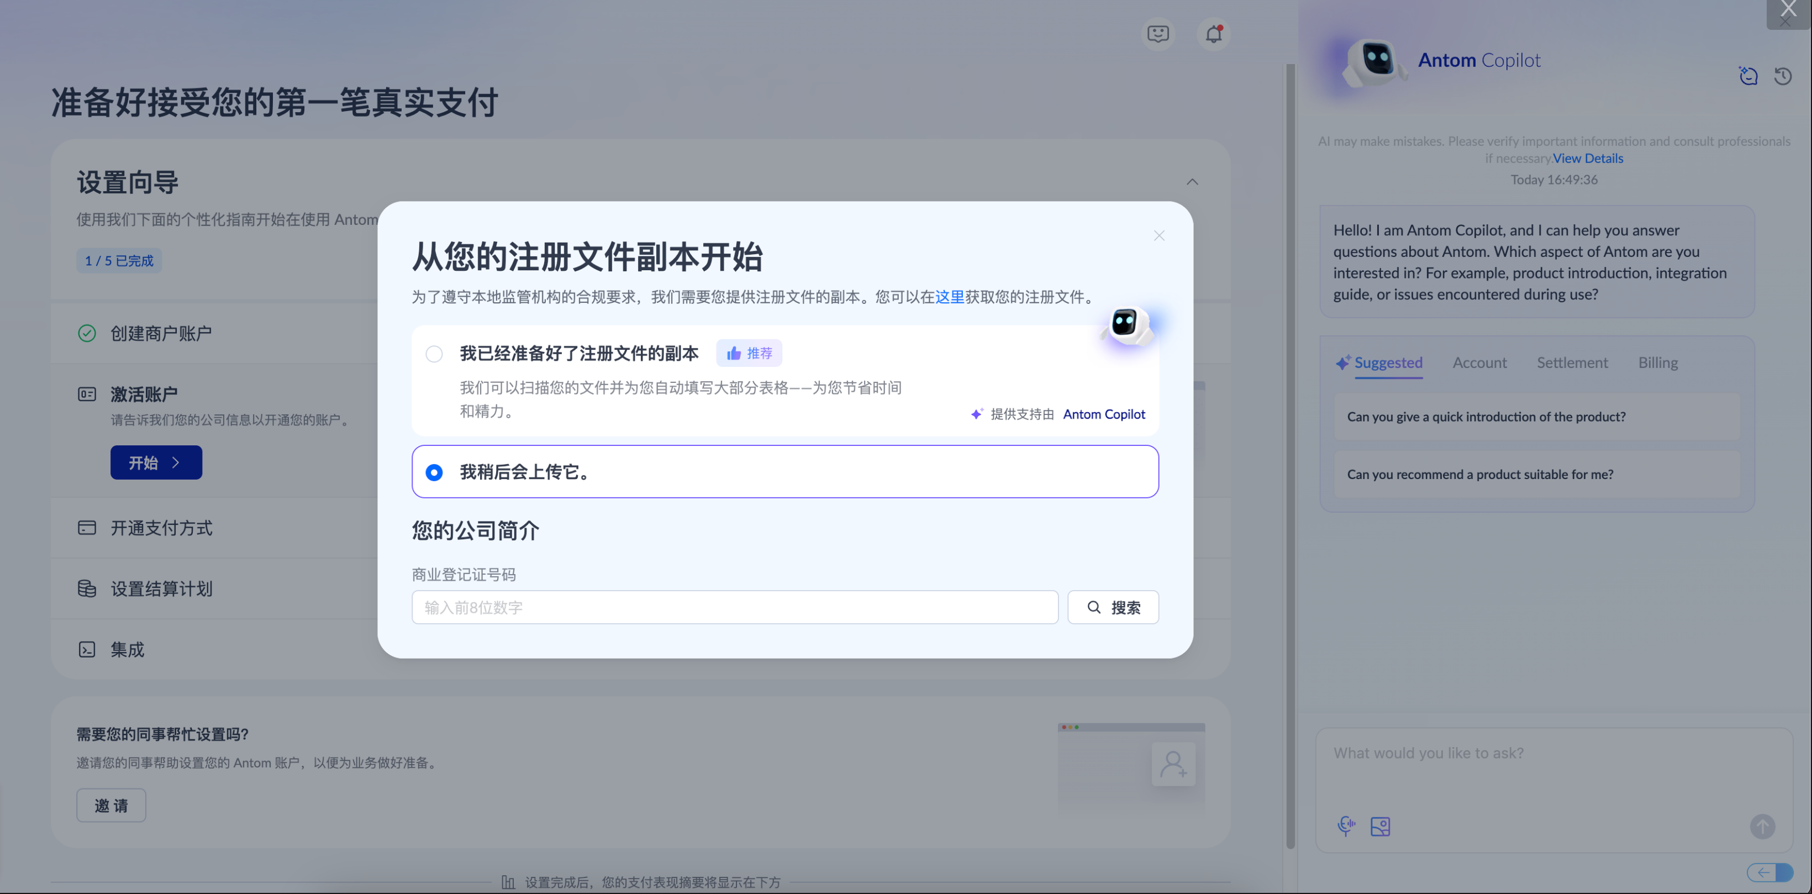The height and width of the screenshot is (894, 1812).
Task: Send the Copilot message with arrow button
Action: 1762,827
